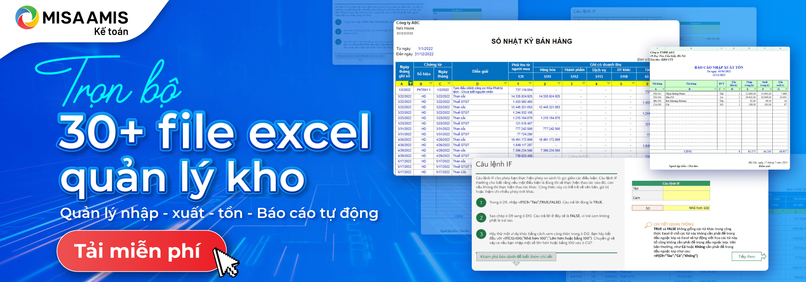Select the Từ ngày value 1/1/2022

(425, 49)
